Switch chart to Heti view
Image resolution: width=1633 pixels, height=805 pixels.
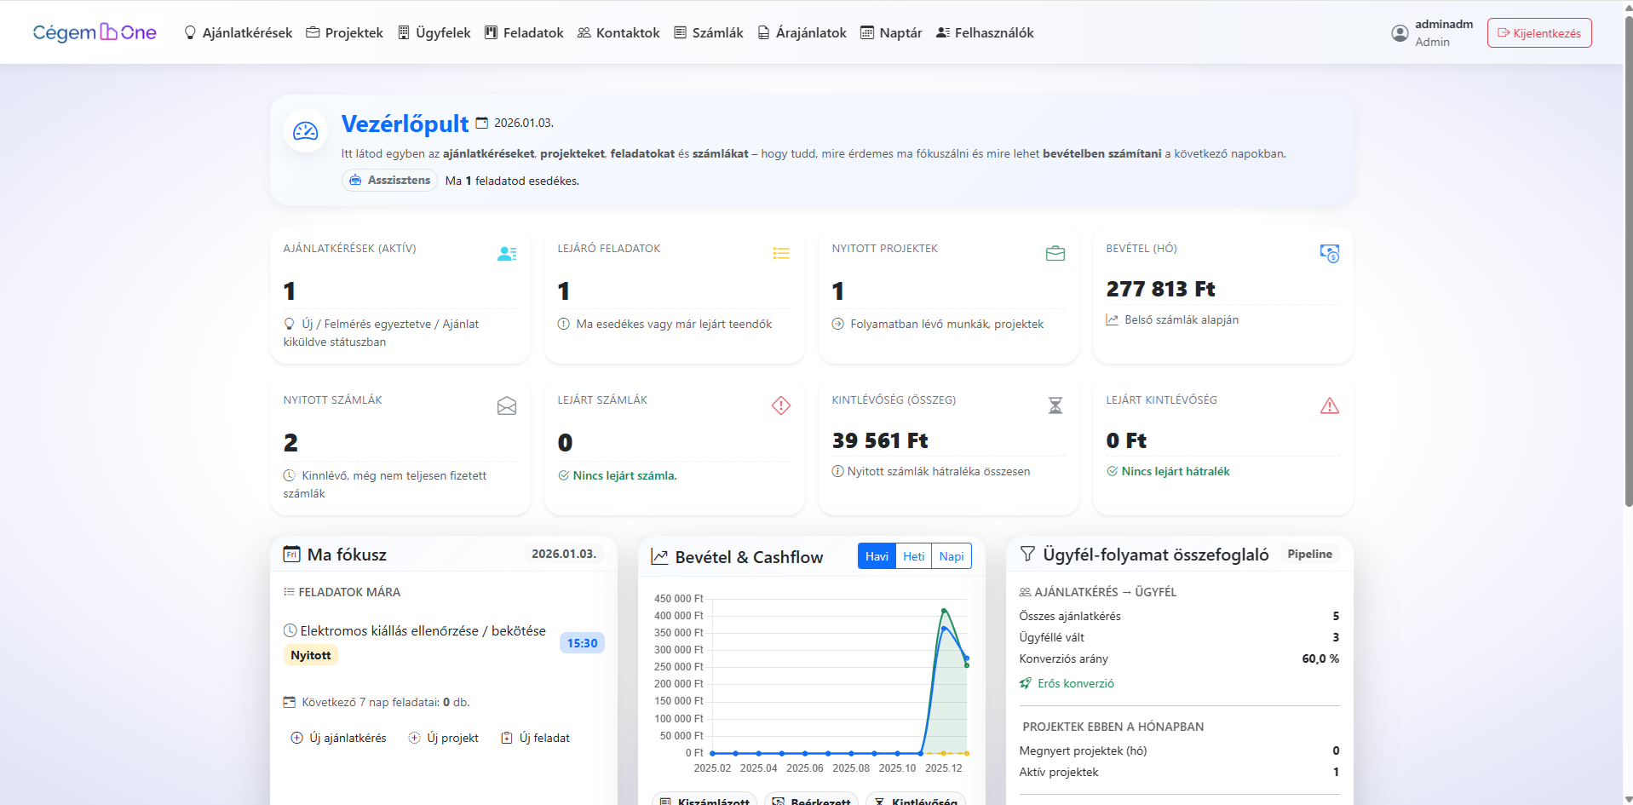913,556
